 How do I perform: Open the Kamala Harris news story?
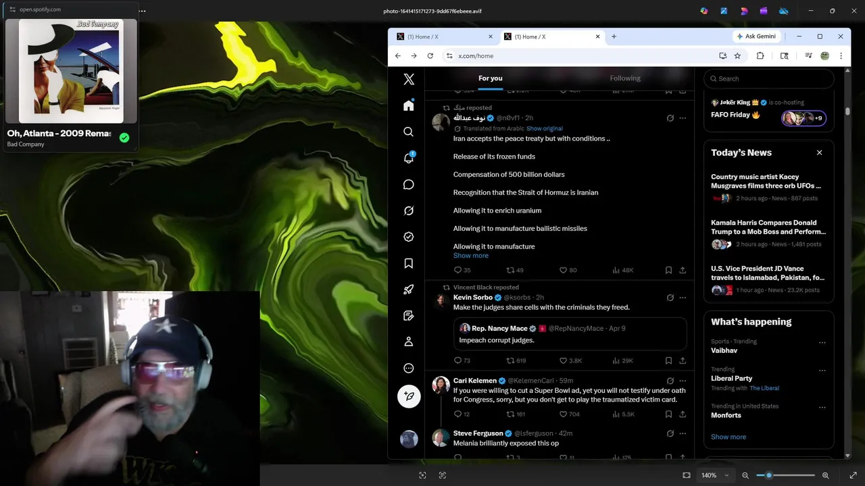[769, 233]
